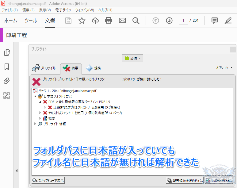Open the bookmarks sidebar panel
The height and width of the screenshot is (188, 237).
tap(7, 67)
